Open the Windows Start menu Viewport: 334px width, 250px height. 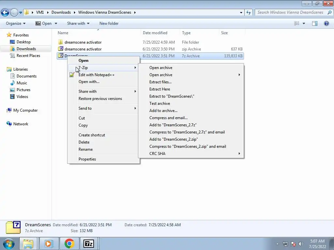coord(8,243)
